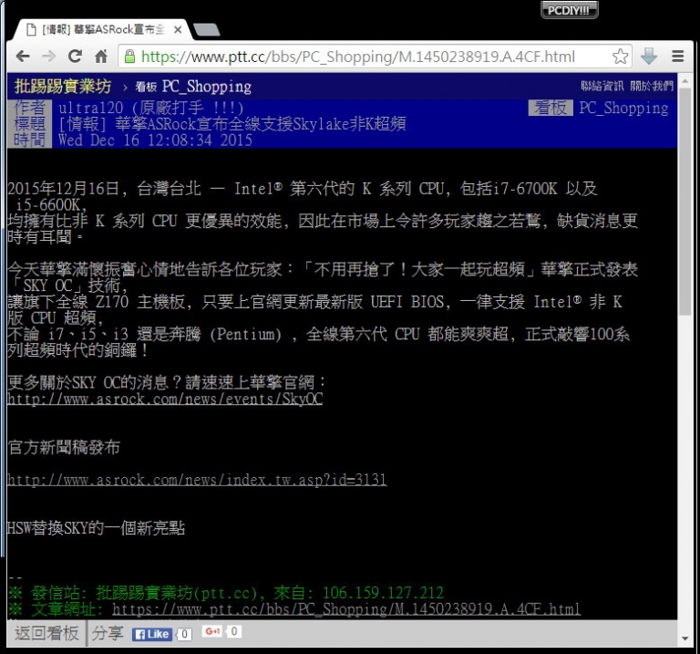Open 批踢踢實業坊 home link
This screenshot has height=654, width=700.
(x=63, y=87)
